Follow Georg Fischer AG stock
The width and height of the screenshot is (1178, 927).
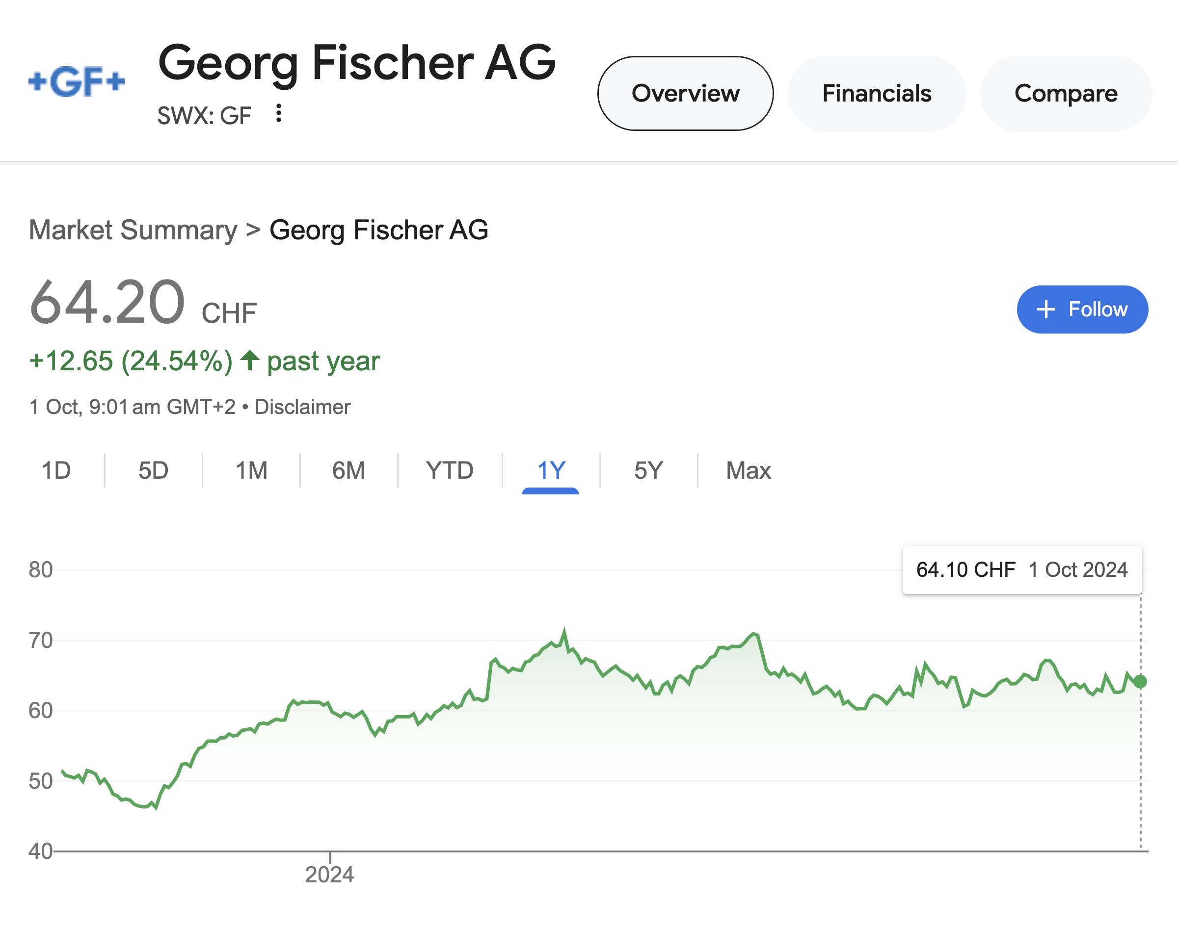click(x=1082, y=309)
